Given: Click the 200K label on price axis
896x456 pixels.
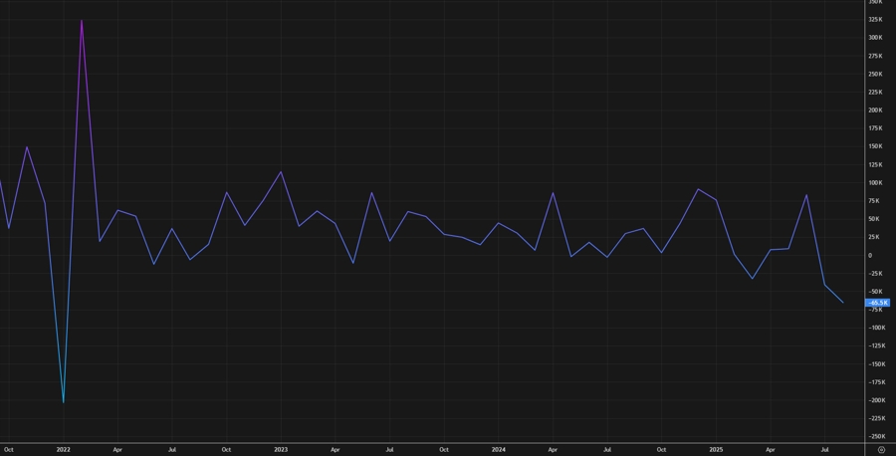Looking at the screenshot, I should pos(875,111).
